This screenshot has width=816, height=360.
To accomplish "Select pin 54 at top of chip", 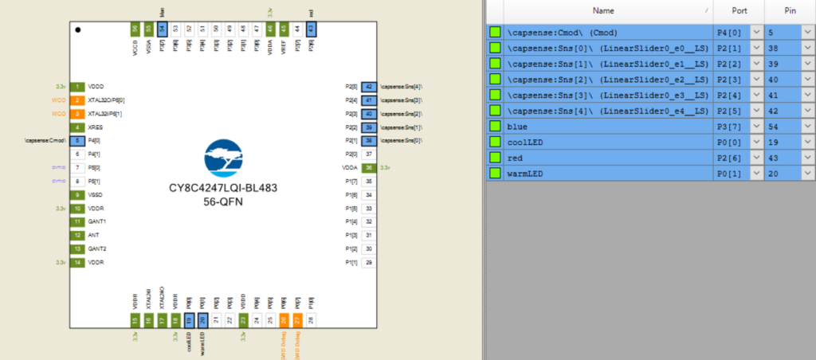I will (x=162, y=29).
